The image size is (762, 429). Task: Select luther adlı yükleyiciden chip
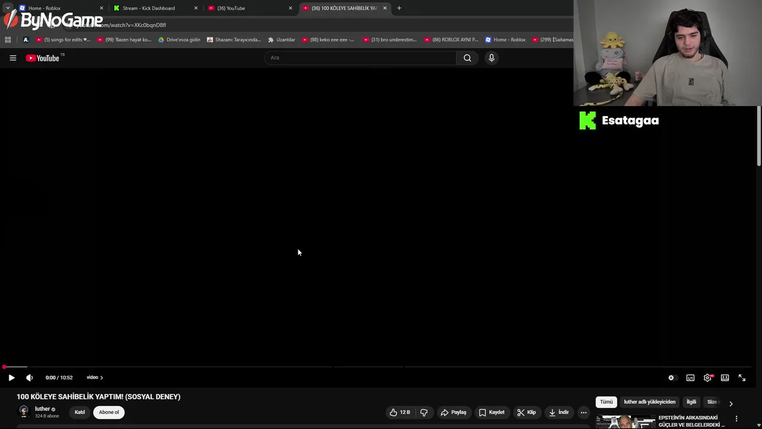[x=649, y=402]
